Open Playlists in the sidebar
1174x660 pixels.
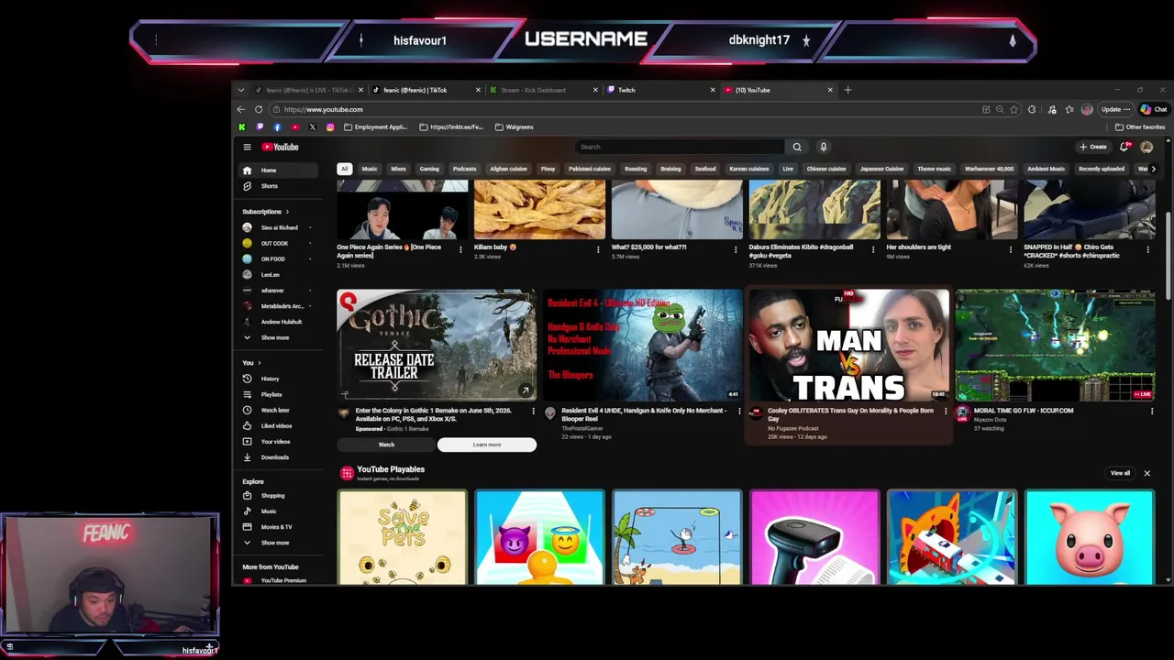pyautogui.click(x=279, y=394)
